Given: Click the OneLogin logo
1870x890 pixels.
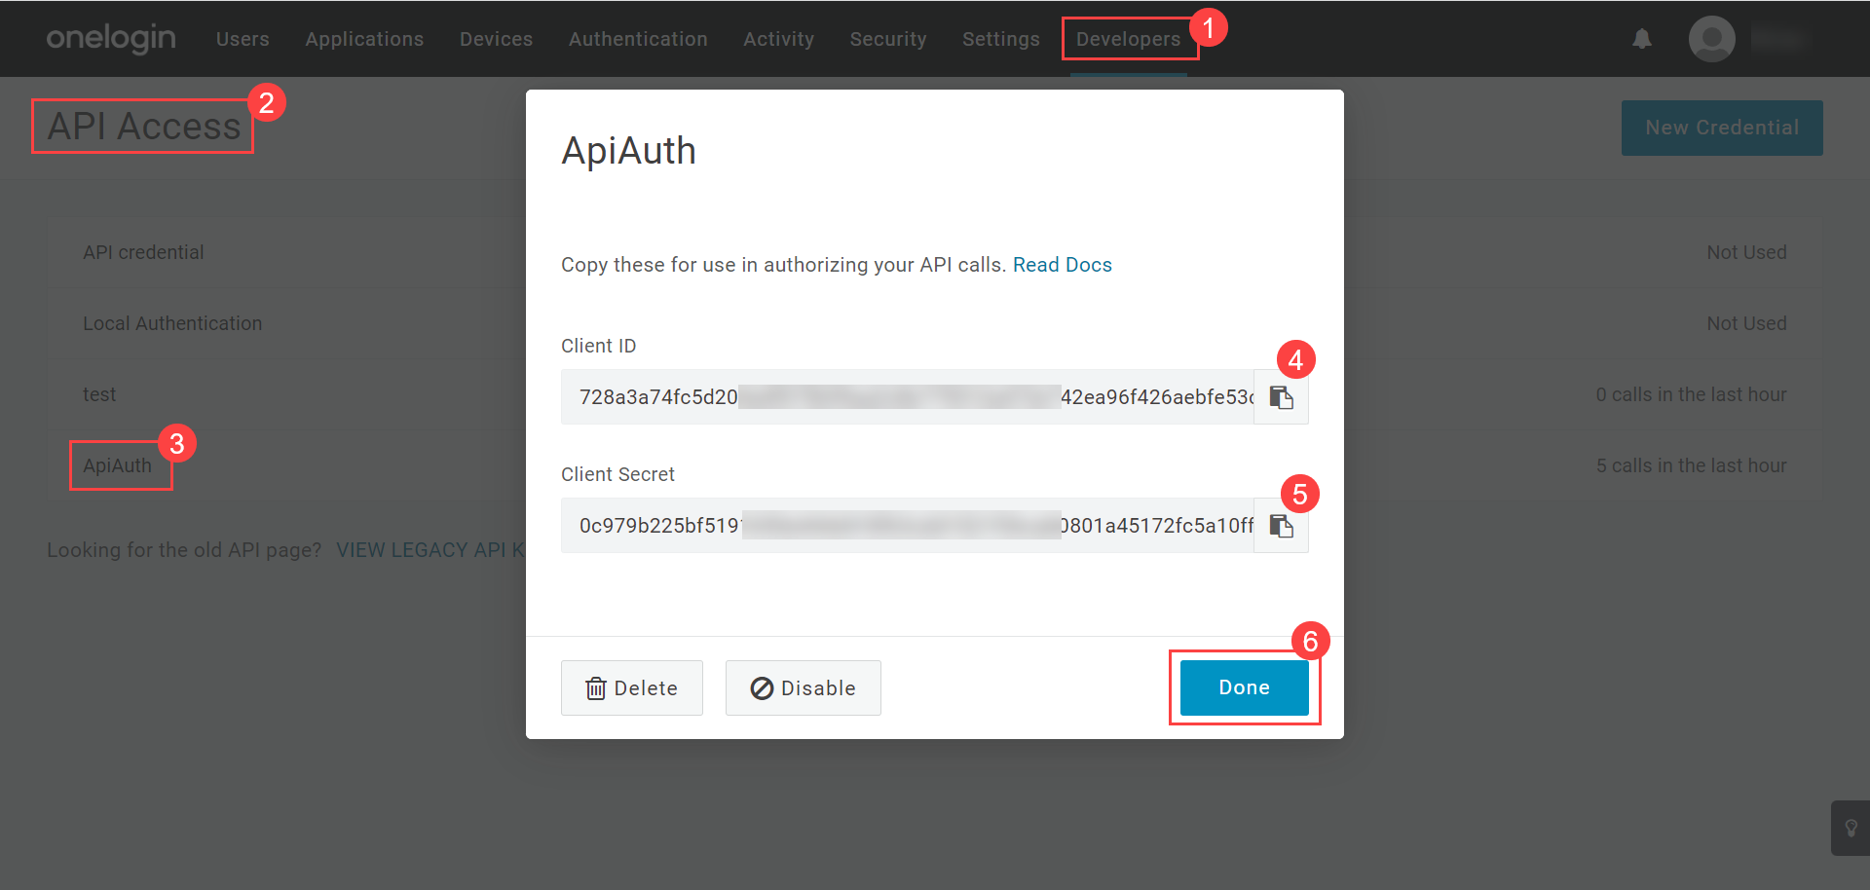Looking at the screenshot, I should [111, 39].
